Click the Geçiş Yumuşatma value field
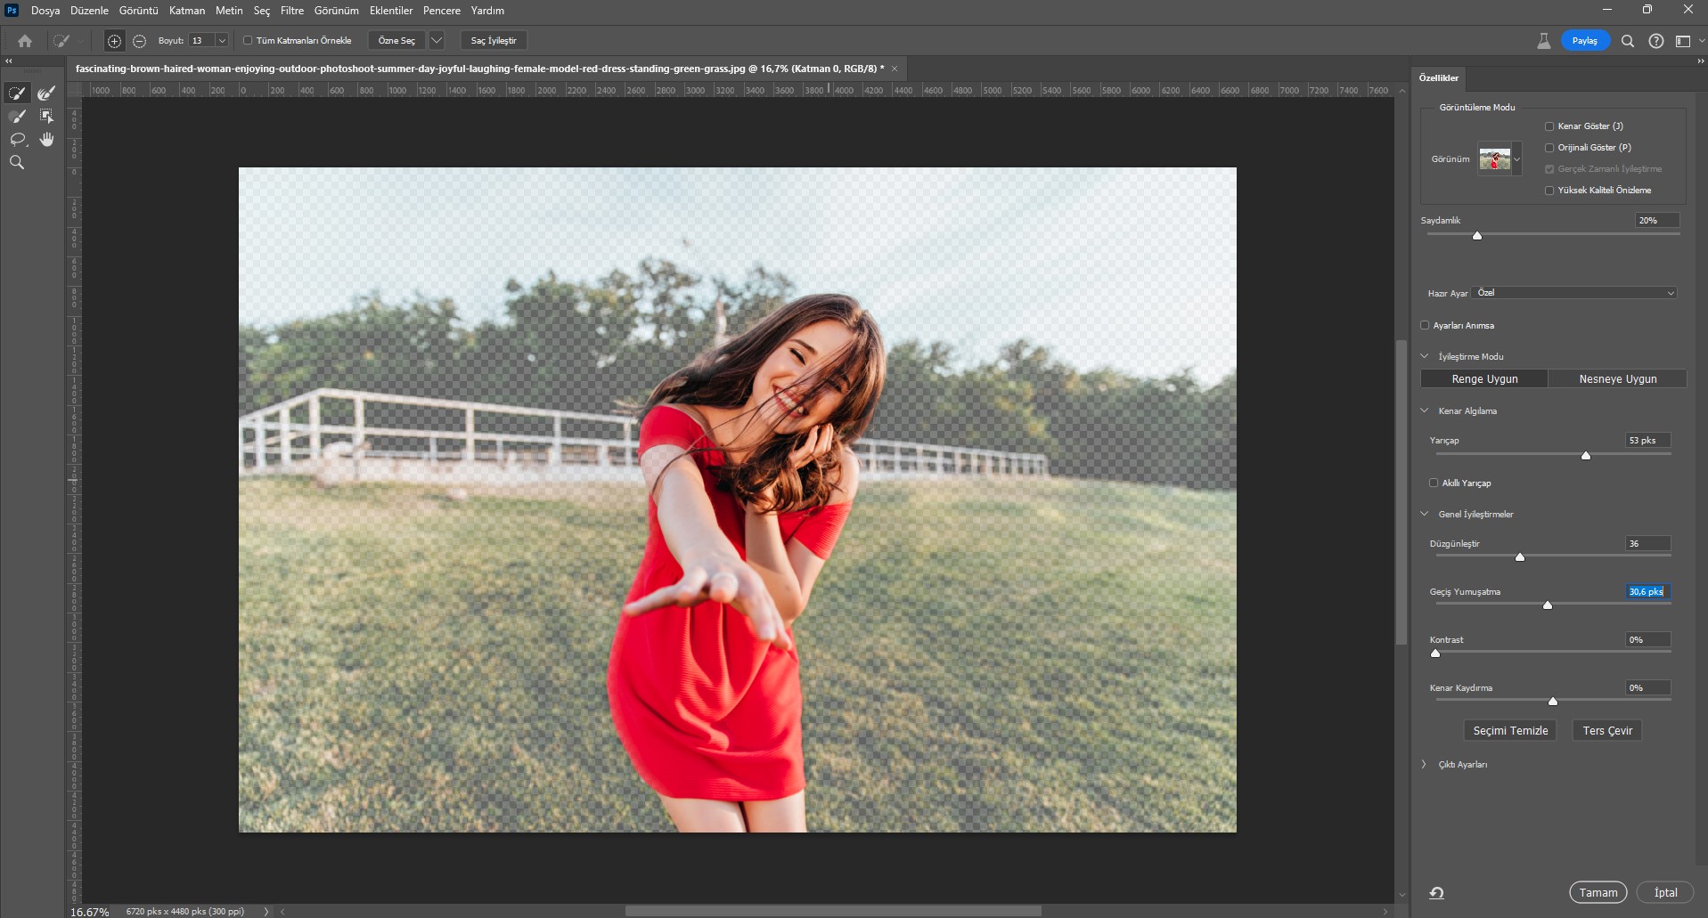Screen dimensions: 1708x918 click(x=1647, y=592)
